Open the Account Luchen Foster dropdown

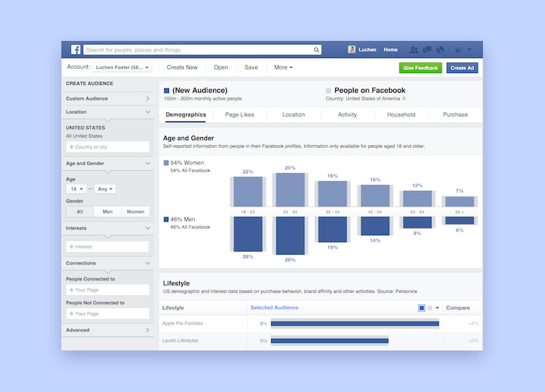[x=122, y=67]
